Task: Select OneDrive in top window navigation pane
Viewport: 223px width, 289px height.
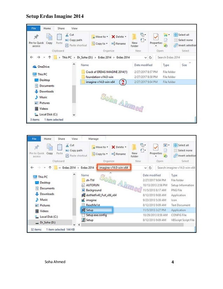Action: coord(41,67)
